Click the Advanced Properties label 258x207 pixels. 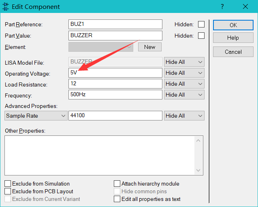31,106
